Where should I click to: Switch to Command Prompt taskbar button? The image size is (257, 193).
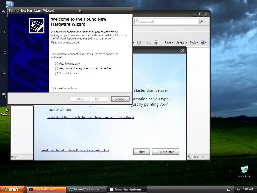46,189
